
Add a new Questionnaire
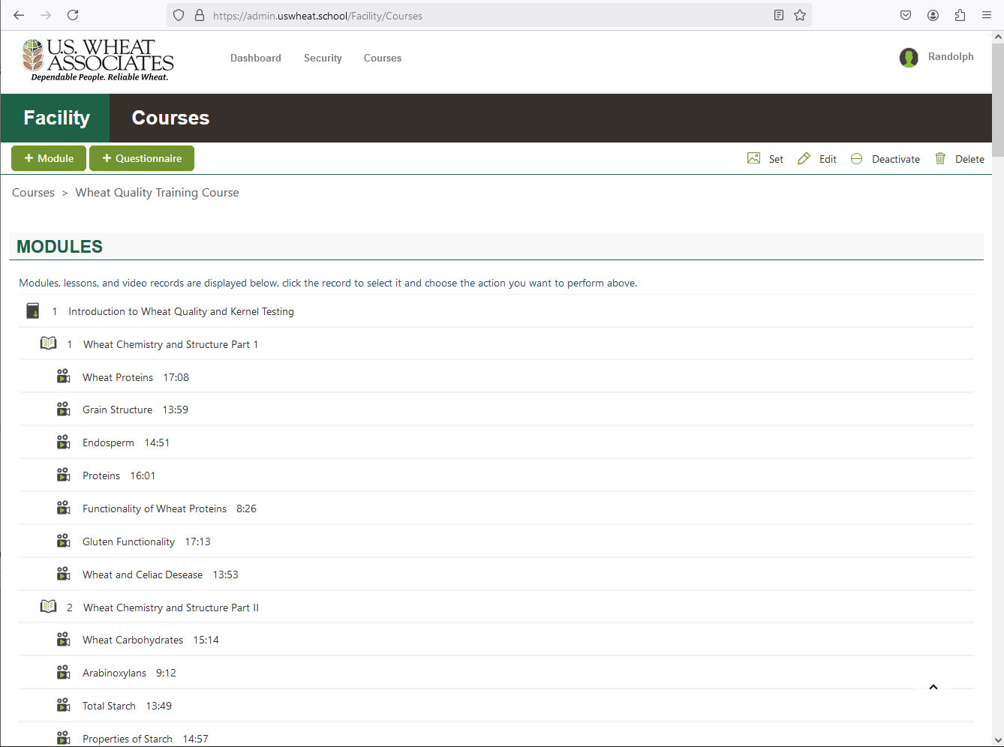pyautogui.click(x=142, y=158)
